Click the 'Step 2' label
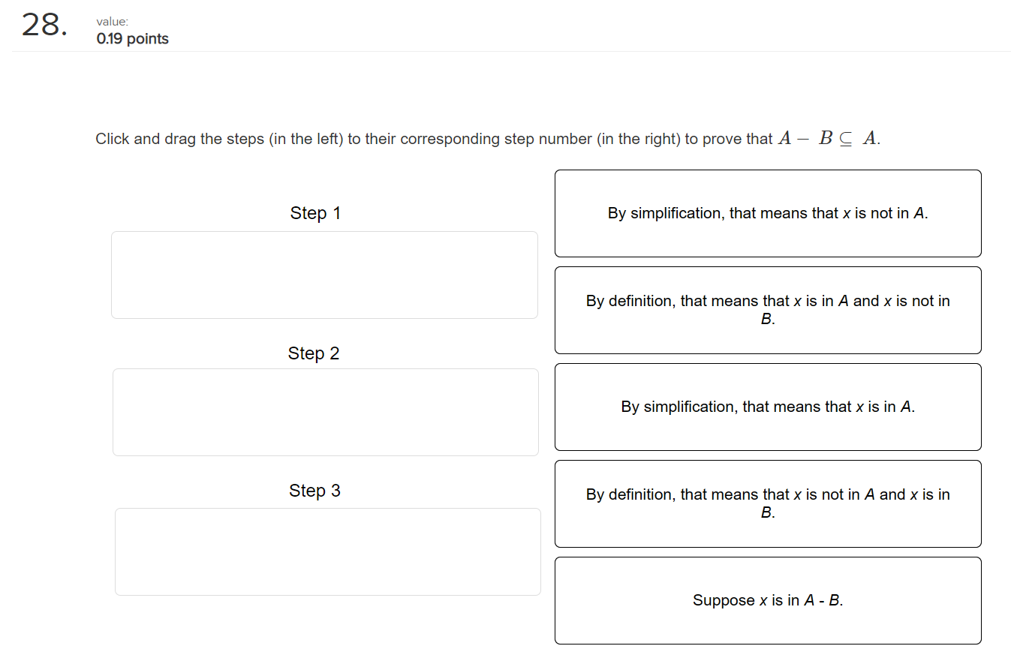Image resolution: width=1011 pixels, height=652 pixels. [313, 353]
